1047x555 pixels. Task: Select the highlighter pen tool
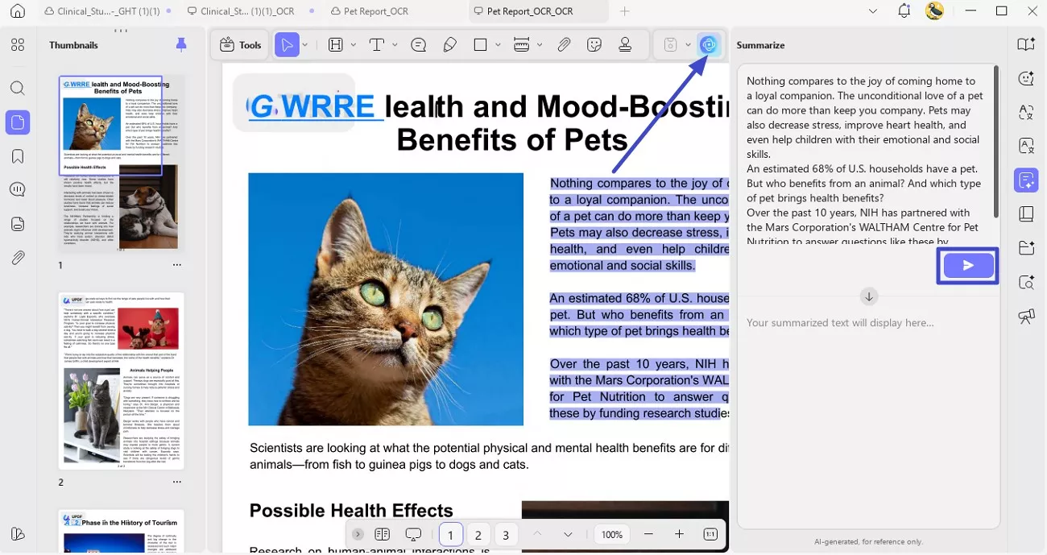pyautogui.click(x=450, y=45)
